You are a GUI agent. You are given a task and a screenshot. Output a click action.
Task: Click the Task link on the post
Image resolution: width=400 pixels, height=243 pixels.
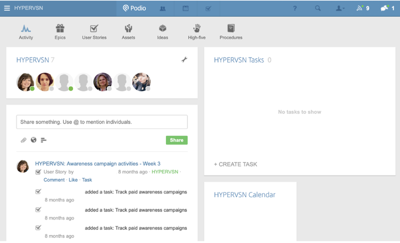tap(87, 180)
